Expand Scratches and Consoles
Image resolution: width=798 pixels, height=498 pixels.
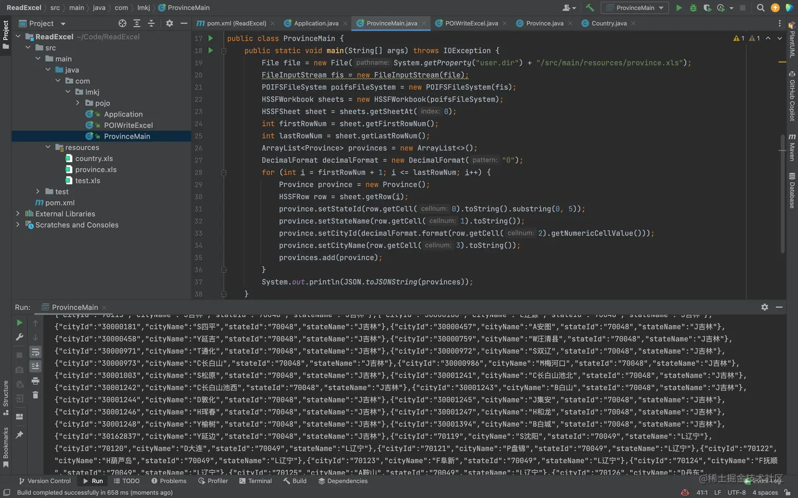pyautogui.click(x=18, y=224)
